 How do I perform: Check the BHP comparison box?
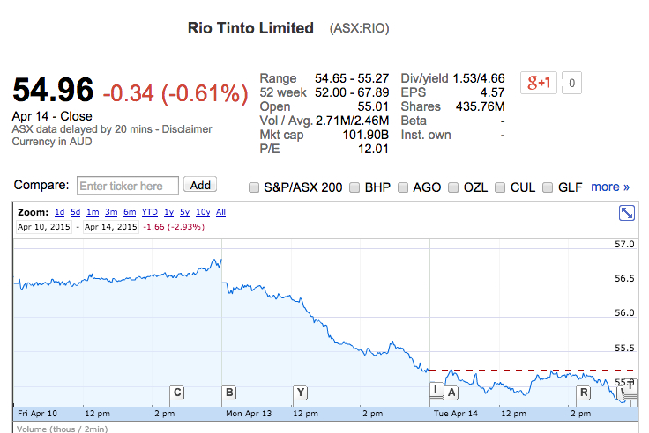pyautogui.click(x=355, y=187)
